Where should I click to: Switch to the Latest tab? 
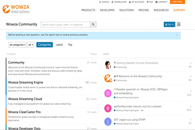click(x=59, y=45)
